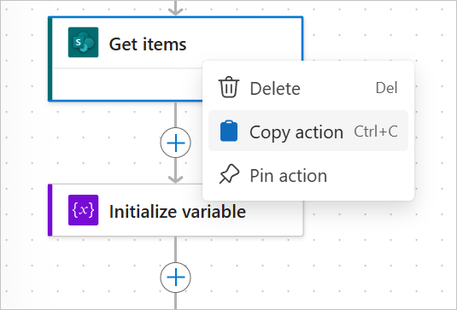Click the SharePoint icon on Get items
457x310 pixels.
[x=83, y=42]
